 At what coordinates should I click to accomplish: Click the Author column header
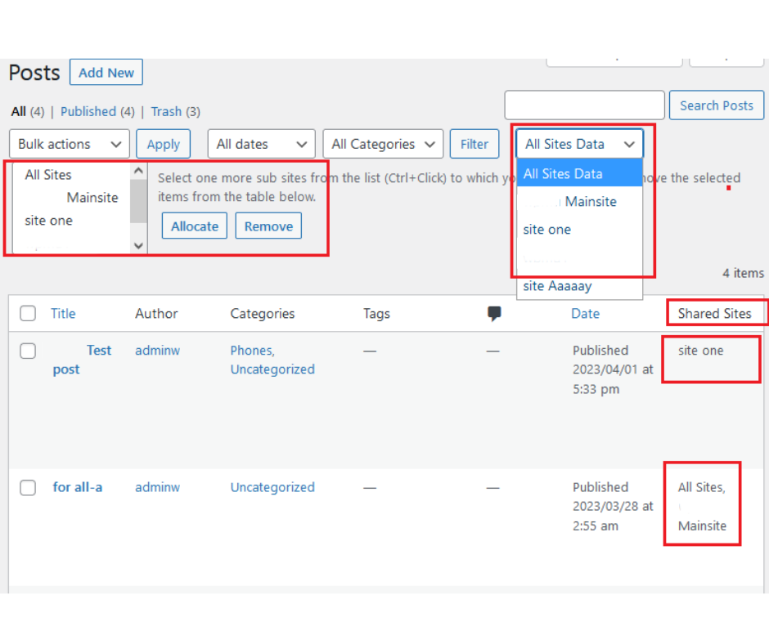pyautogui.click(x=156, y=314)
